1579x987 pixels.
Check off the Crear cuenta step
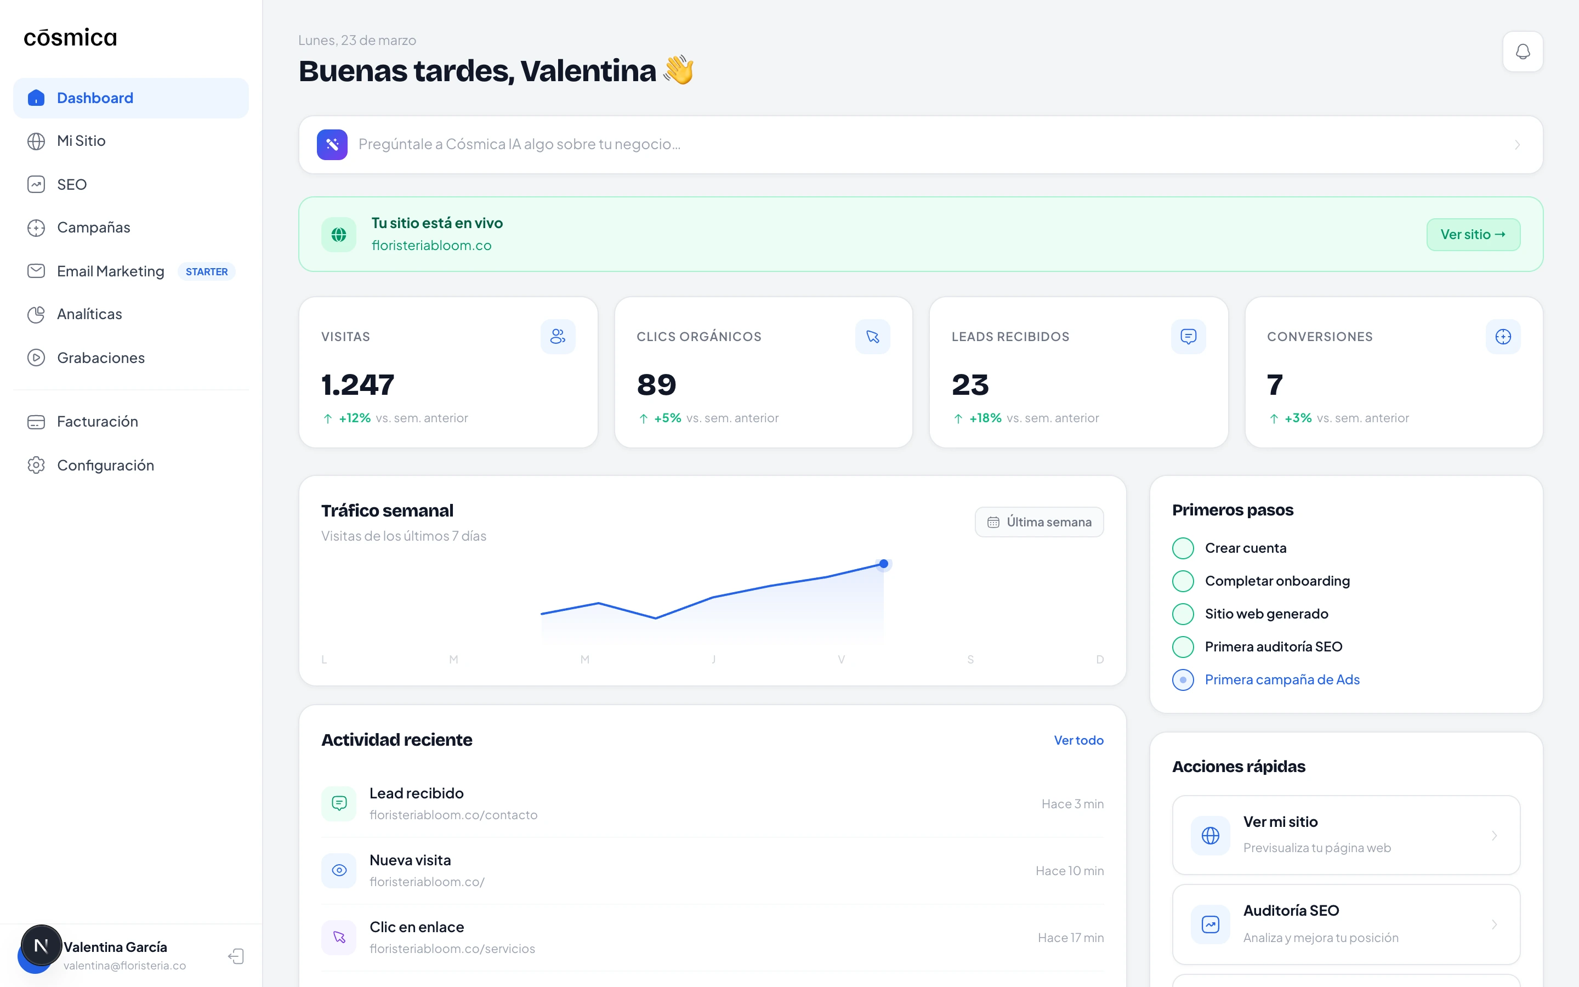(1183, 548)
